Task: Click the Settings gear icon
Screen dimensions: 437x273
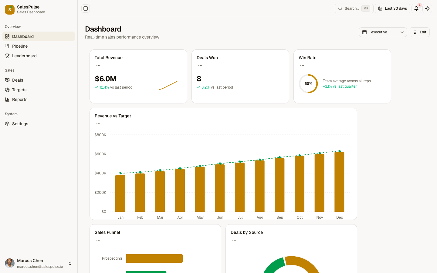Action: (7, 124)
